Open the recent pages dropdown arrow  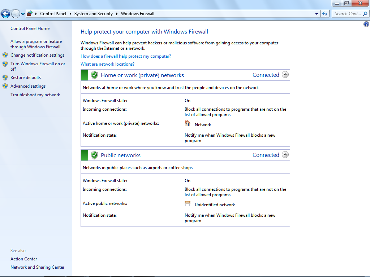(23, 14)
